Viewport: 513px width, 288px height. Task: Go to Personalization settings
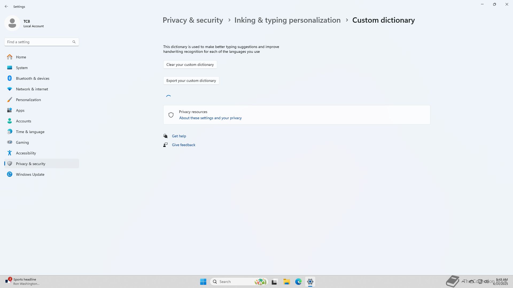[28, 100]
